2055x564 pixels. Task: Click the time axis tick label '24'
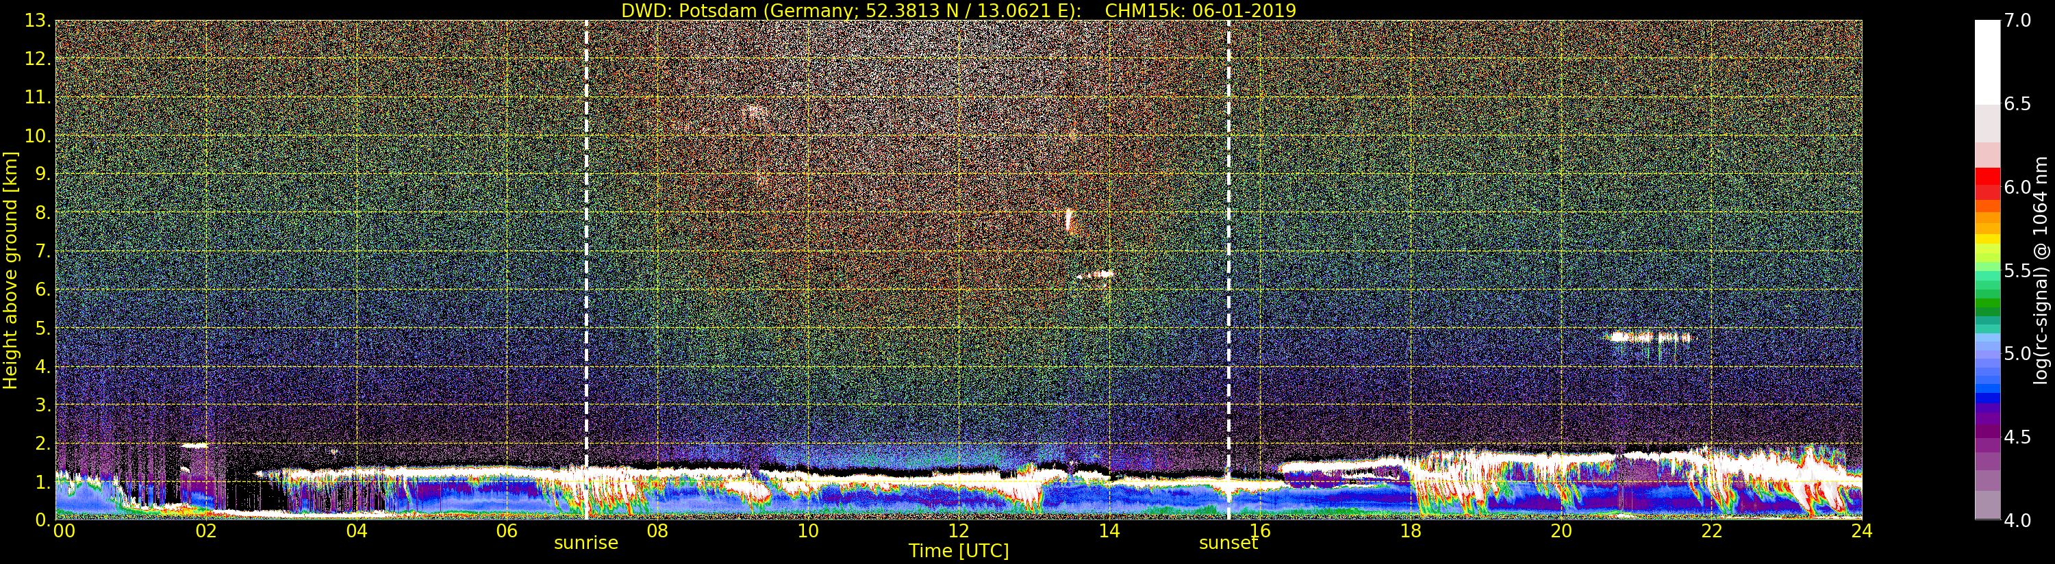coord(1862,531)
